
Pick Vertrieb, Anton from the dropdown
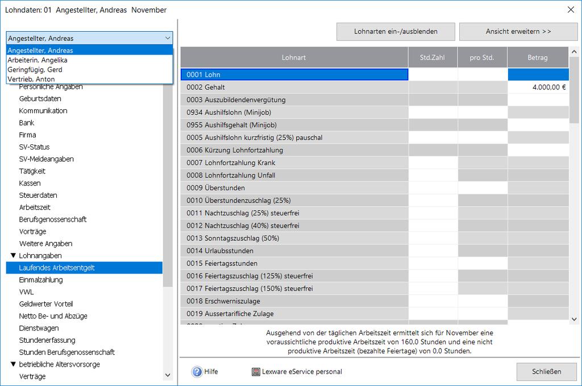pyautogui.click(x=31, y=79)
